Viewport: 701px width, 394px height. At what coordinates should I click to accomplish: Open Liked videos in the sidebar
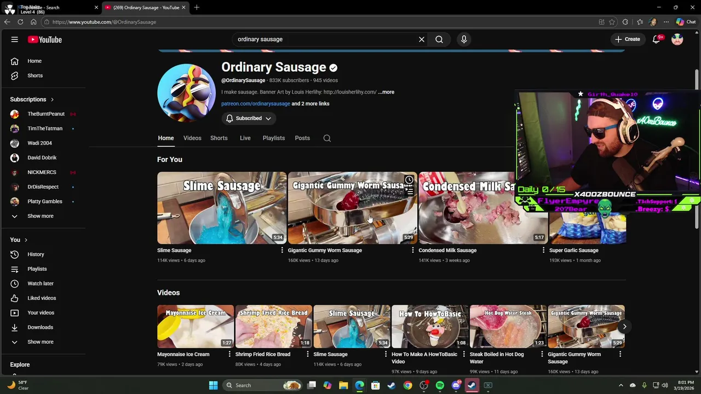pyautogui.click(x=42, y=298)
